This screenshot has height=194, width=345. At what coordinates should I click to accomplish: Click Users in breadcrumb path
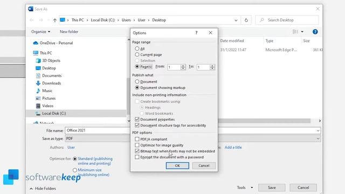(126, 20)
